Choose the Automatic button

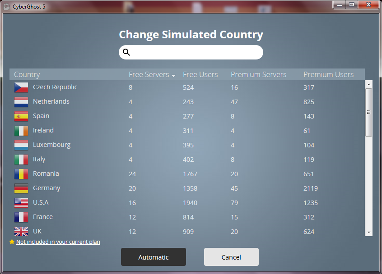[154, 257]
